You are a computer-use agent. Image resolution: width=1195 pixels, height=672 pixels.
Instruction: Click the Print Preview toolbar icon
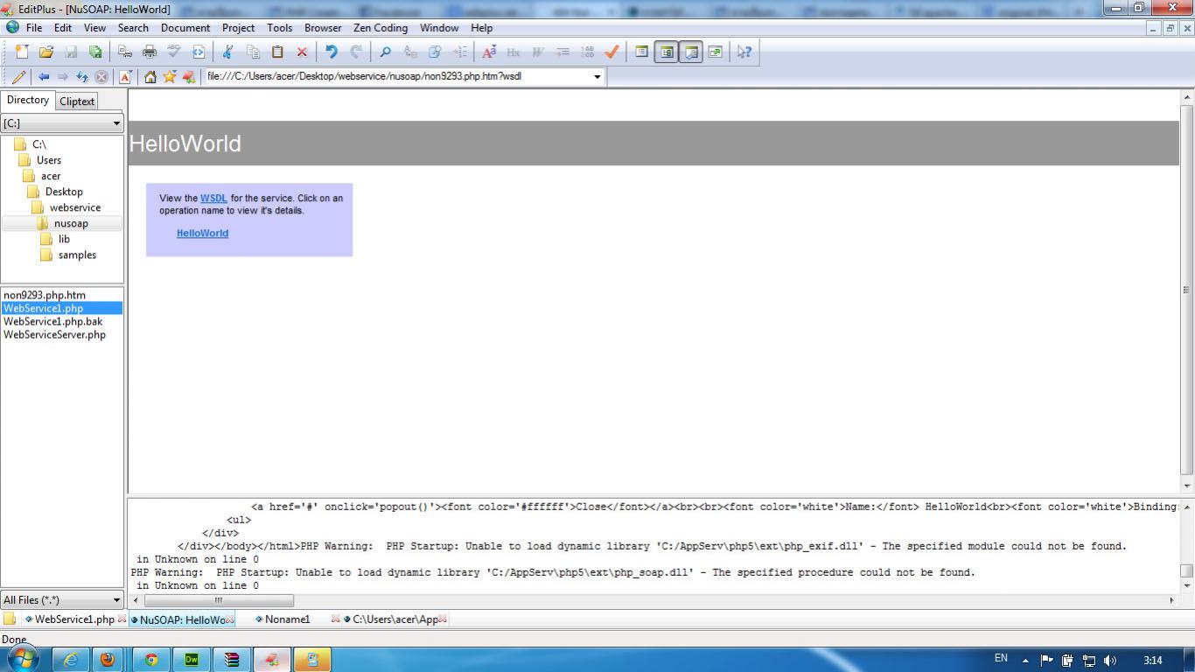click(x=125, y=52)
